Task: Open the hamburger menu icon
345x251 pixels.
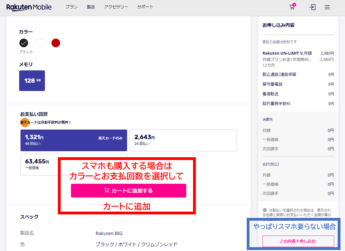Action: pos(327,7)
